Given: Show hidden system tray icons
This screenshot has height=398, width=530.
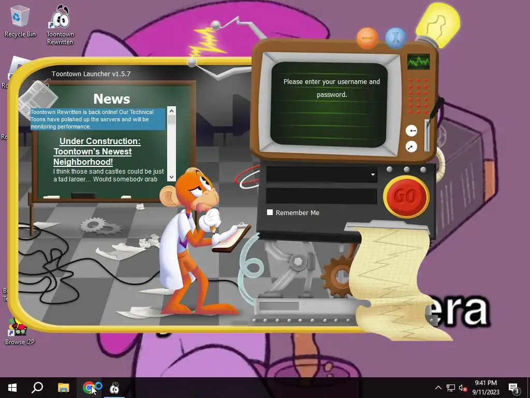Looking at the screenshot, I should coord(438,388).
